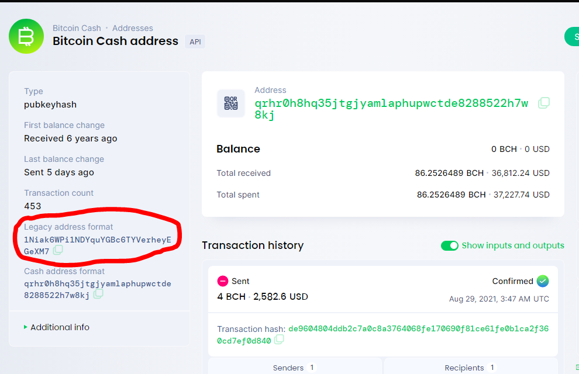The width and height of the screenshot is (579, 374).
Task: Click the Aug 29, 2021 timestamp
Action: click(499, 299)
